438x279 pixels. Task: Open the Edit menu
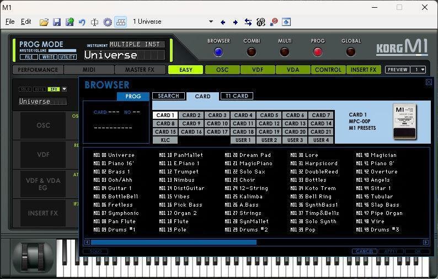tap(26, 22)
